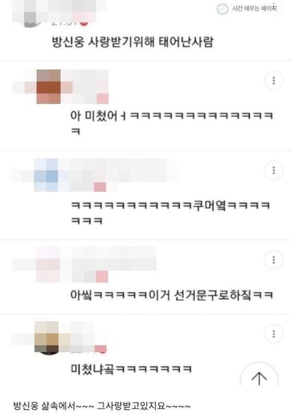Click caption '방신웅 삶속에서~~~ 그사랑받고있지요'
This screenshot has height=420, width=292.
click(x=102, y=405)
